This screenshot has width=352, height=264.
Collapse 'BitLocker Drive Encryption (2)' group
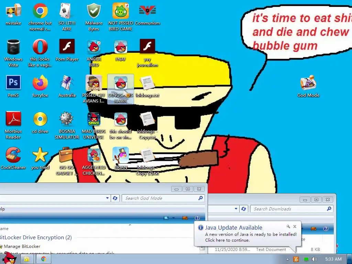[35, 238]
